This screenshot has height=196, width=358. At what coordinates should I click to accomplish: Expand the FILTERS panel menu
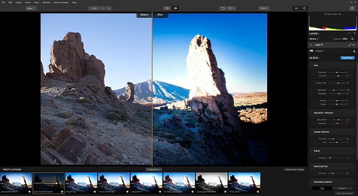click(315, 58)
